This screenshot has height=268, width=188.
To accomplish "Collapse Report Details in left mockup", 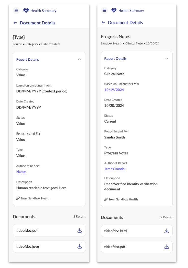I will coord(79,59).
